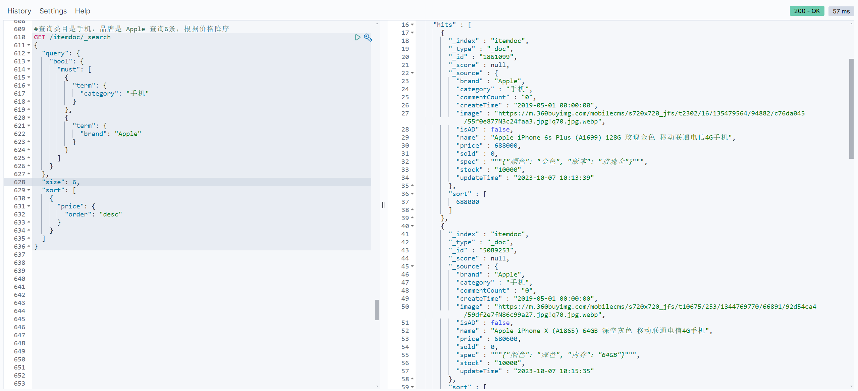Collapse the "query" block fold arrow
Screen dimensions: 858x391
pyautogui.click(x=29, y=53)
